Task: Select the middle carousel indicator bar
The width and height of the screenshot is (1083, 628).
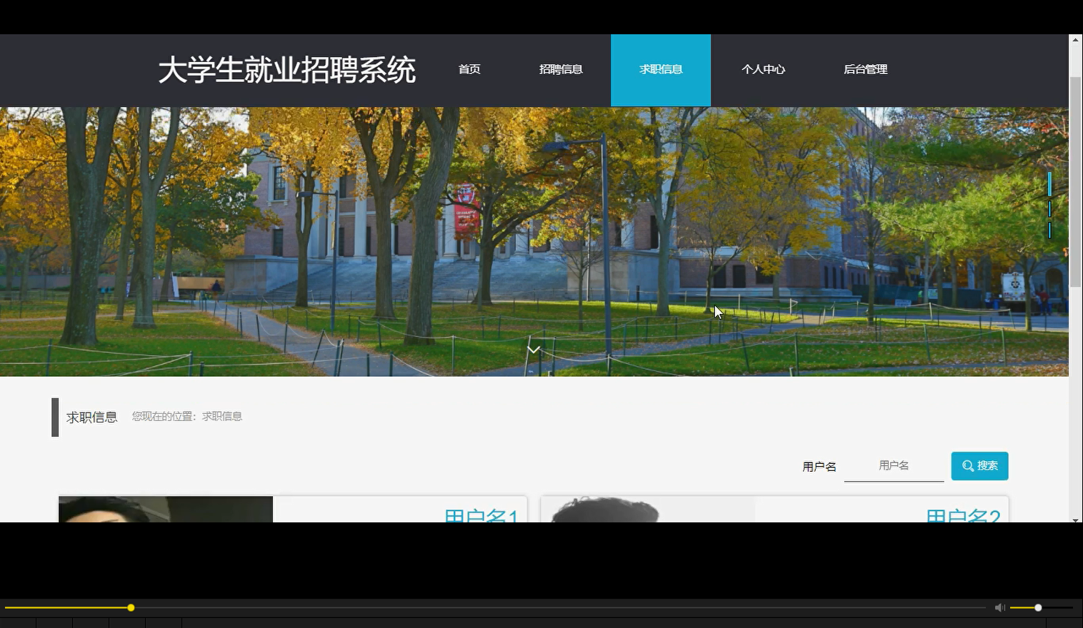Action: (x=1049, y=208)
